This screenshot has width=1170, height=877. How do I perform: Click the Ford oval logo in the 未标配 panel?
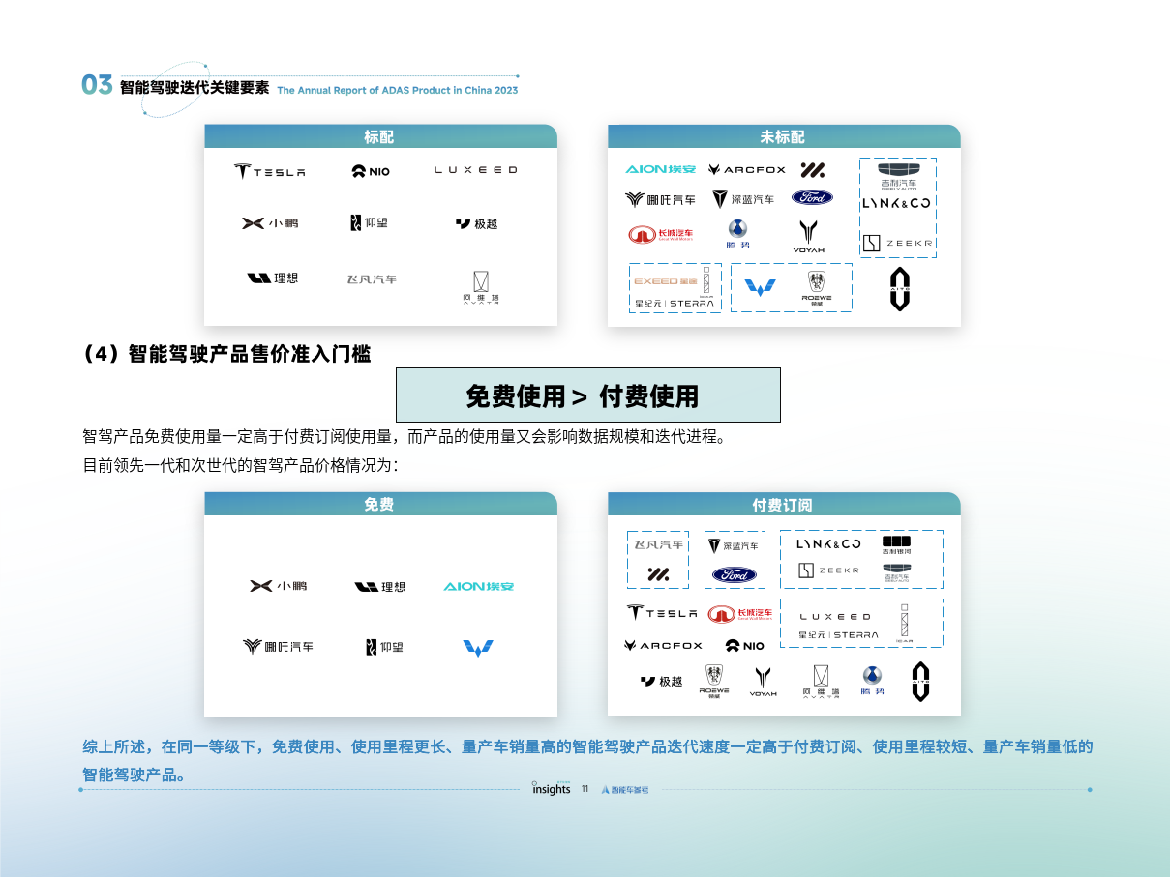pyautogui.click(x=812, y=198)
